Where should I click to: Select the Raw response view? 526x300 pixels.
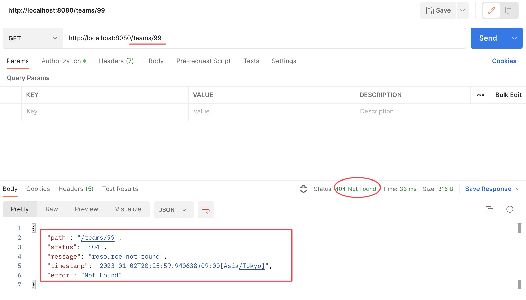[x=52, y=209]
